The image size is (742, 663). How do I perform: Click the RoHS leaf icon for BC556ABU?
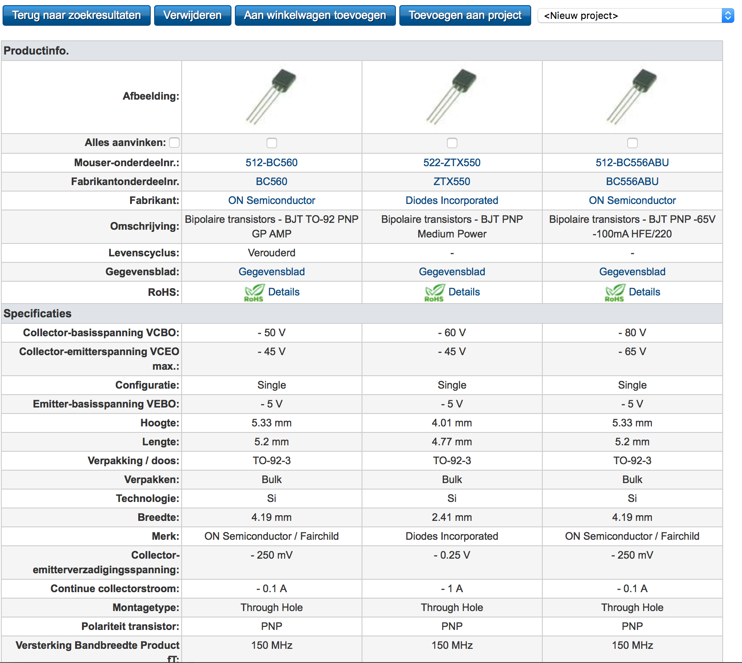click(x=615, y=293)
